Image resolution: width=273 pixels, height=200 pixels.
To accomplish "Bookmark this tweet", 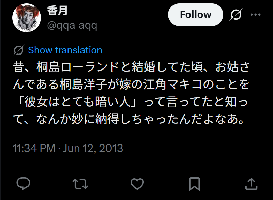I will [x=194, y=184].
